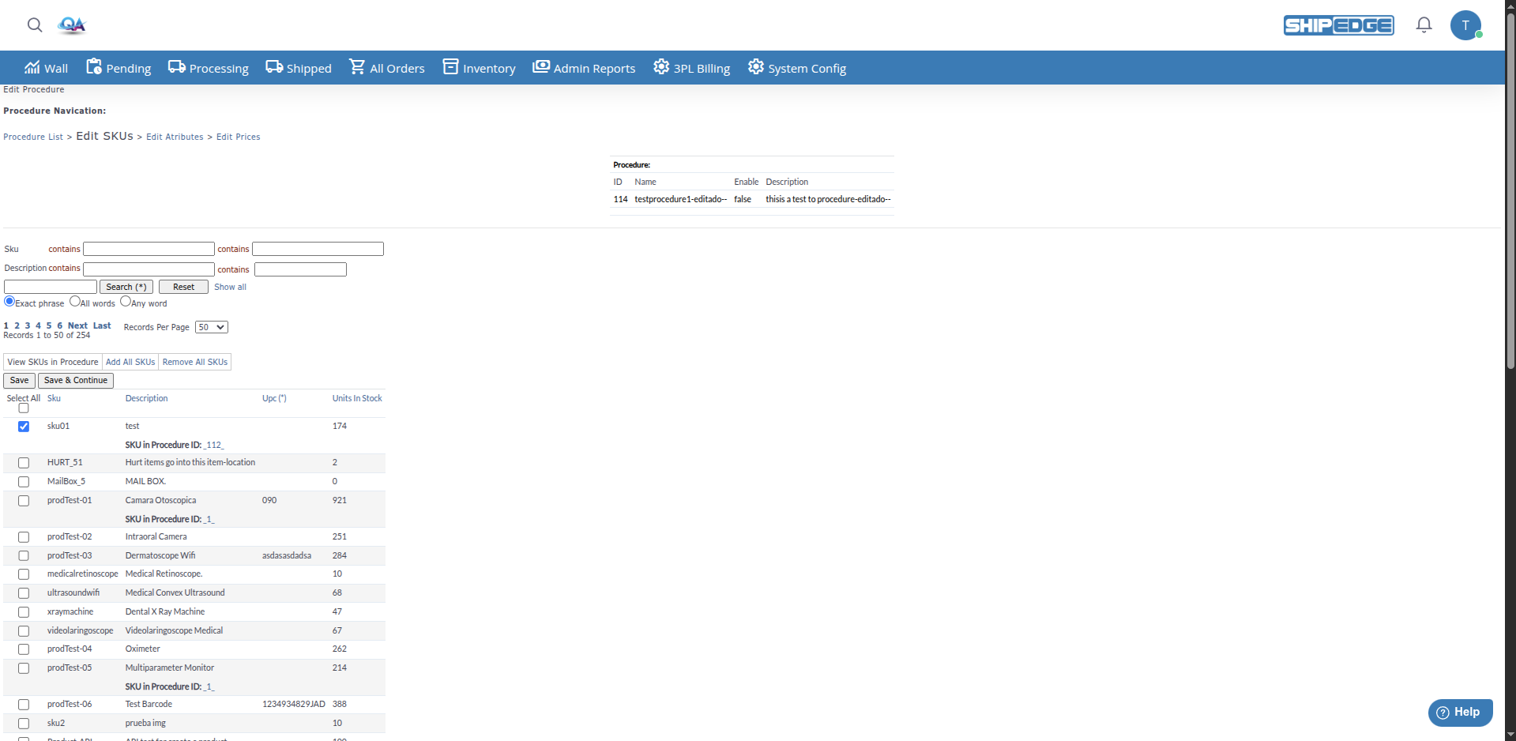Open the Records Per Page dropdown
Image resolution: width=1516 pixels, height=741 pixels.
pyautogui.click(x=212, y=327)
